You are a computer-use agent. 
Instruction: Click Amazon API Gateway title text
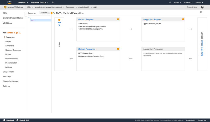pyautogui.click(x=15, y=7)
